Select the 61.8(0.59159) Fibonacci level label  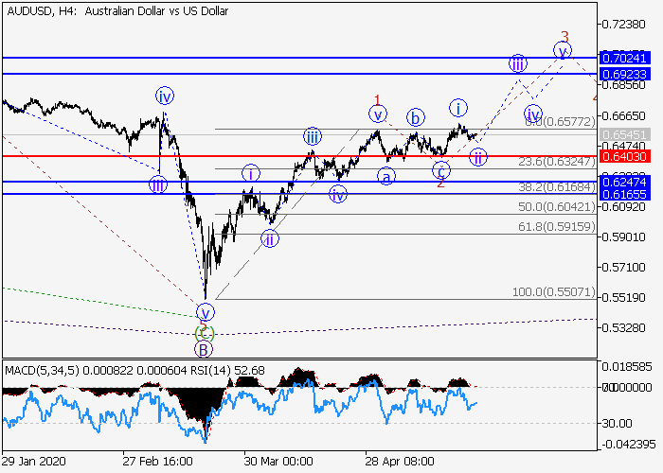click(557, 227)
